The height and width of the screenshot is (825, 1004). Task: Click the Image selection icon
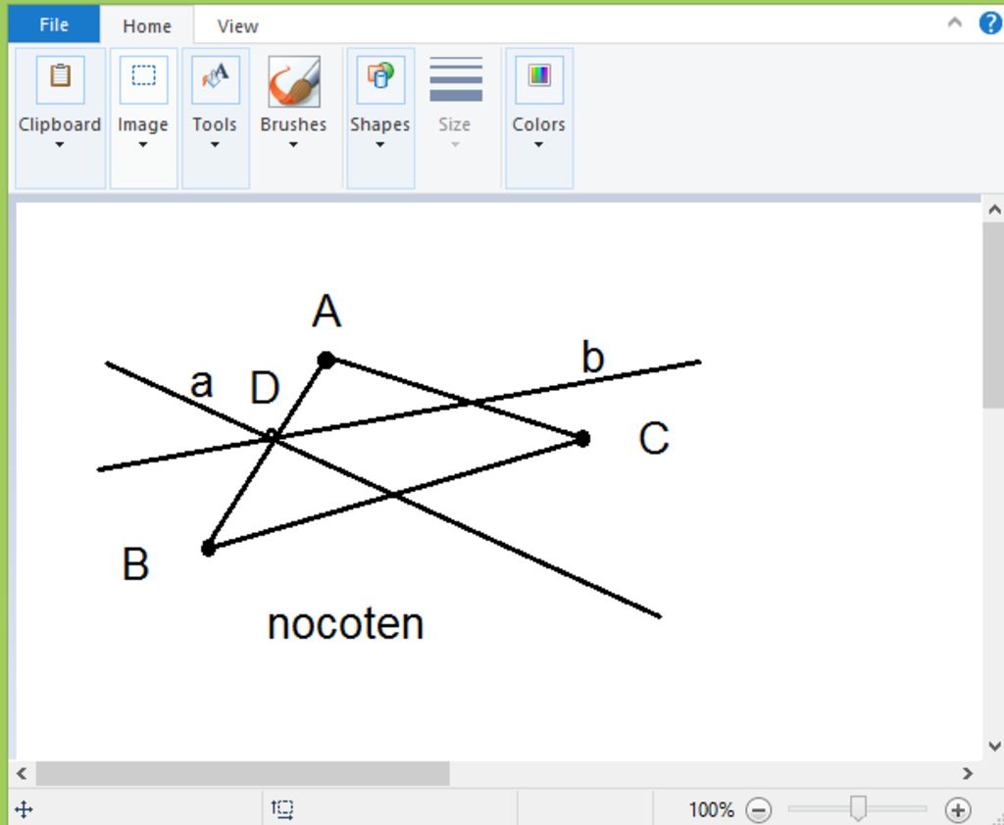point(143,79)
